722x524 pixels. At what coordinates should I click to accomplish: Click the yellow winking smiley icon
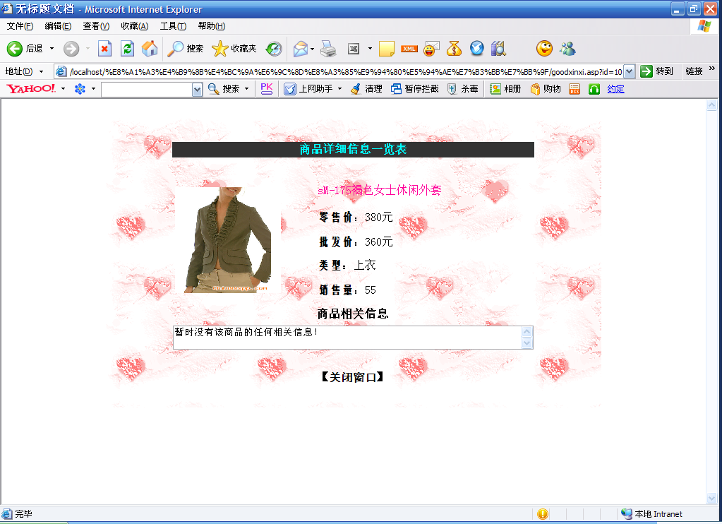point(544,49)
